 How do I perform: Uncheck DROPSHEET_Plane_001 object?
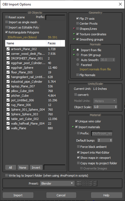click(8, 58)
